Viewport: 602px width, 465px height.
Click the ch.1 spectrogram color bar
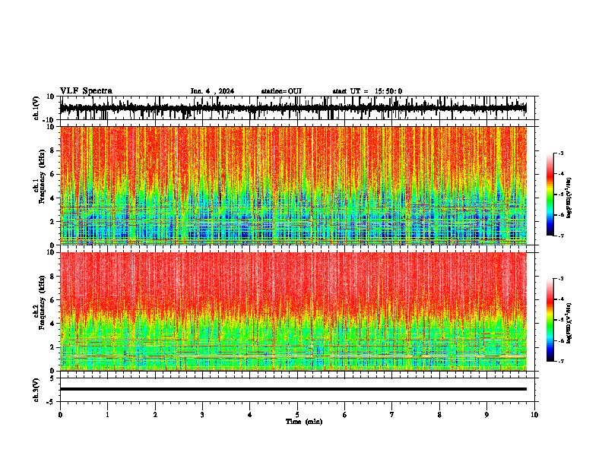click(x=550, y=195)
